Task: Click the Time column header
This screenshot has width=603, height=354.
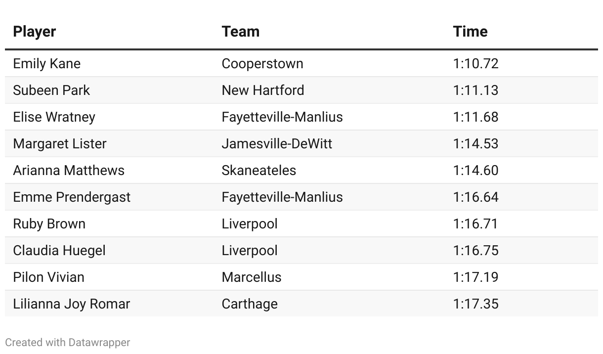Action: [470, 32]
